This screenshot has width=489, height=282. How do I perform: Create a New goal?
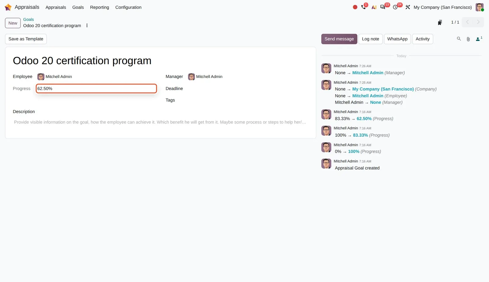pos(13,23)
